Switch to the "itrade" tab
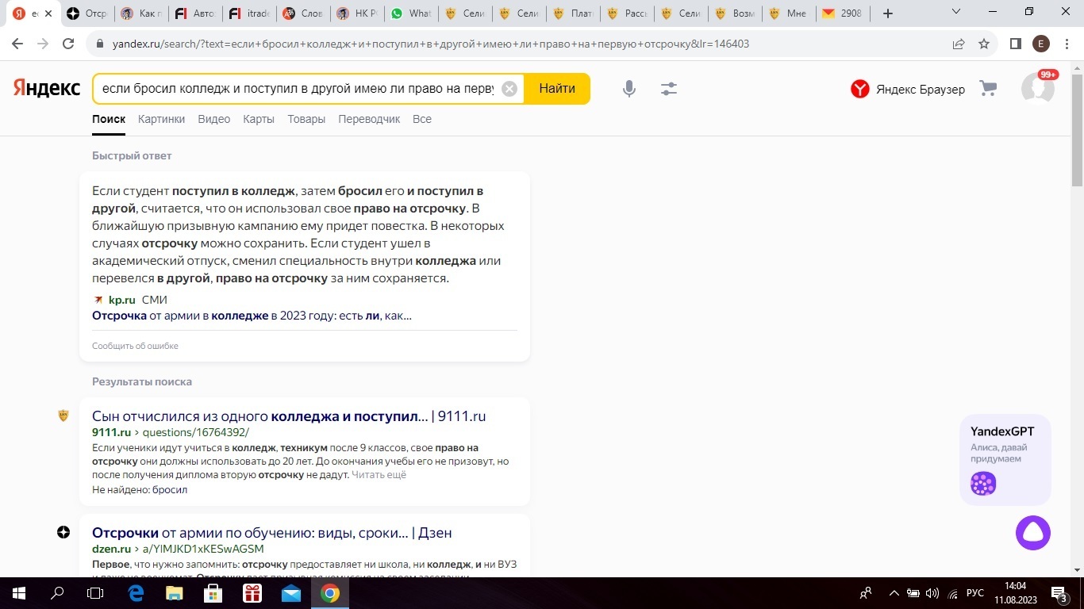 (x=248, y=13)
